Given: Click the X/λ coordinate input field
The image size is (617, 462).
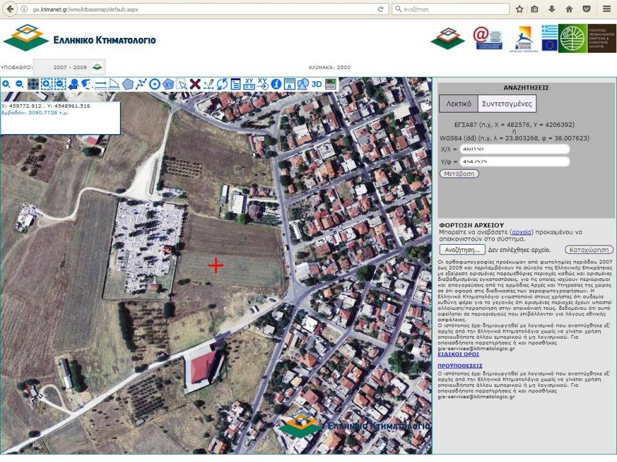Looking at the screenshot, I should coord(514,149).
